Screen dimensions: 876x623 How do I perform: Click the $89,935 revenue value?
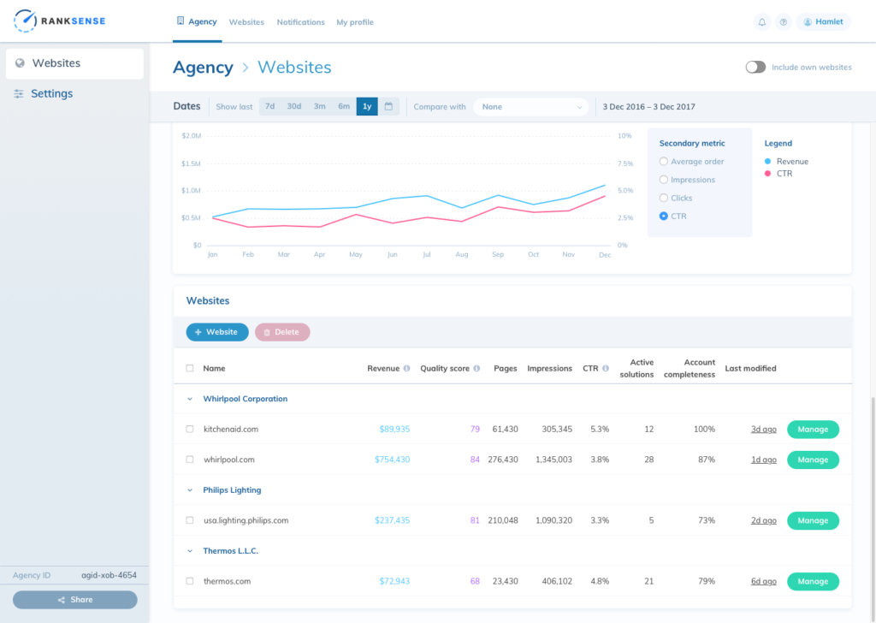coord(394,429)
